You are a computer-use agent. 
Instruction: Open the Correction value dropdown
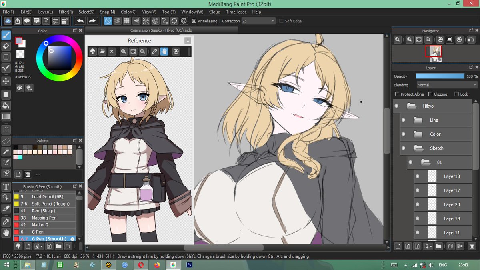pyautogui.click(x=273, y=21)
